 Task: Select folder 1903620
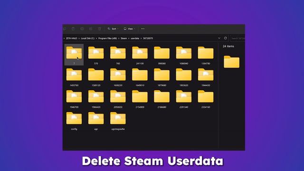click(184, 77)
